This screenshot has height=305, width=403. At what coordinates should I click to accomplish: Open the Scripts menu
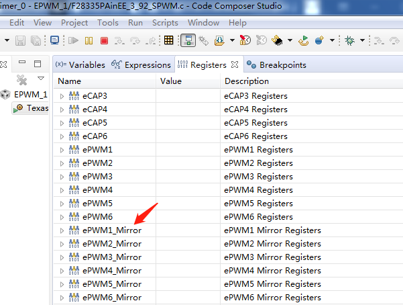[x=165, y=23]
